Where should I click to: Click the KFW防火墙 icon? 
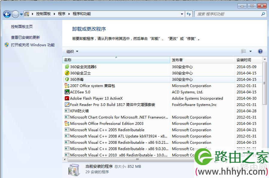(67, 111)
